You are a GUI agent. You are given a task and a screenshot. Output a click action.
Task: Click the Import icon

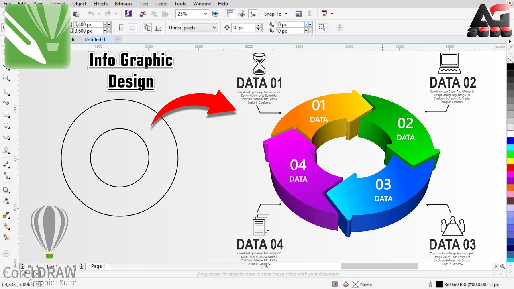point(143,14)
